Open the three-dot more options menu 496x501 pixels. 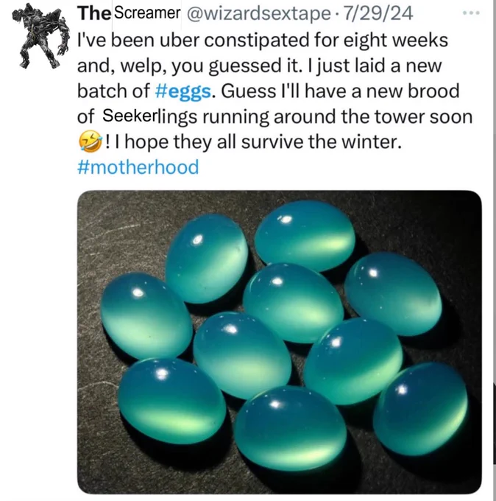pyautogui.click(x=471, y=13)
